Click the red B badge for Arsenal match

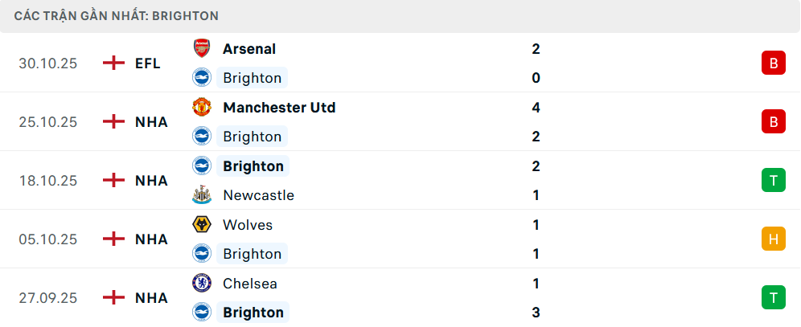(773, 63)
